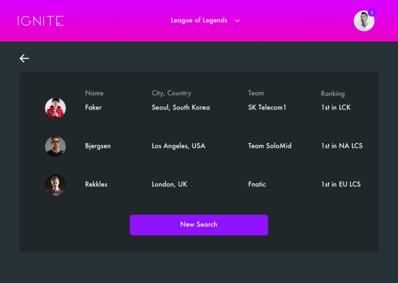Go back using the left arrow
The image size is (398, 283).
point(25,58)
